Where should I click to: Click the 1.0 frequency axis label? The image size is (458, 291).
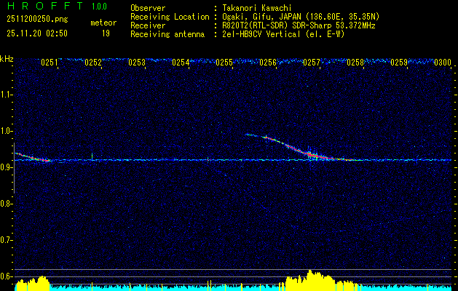point(7,131)
